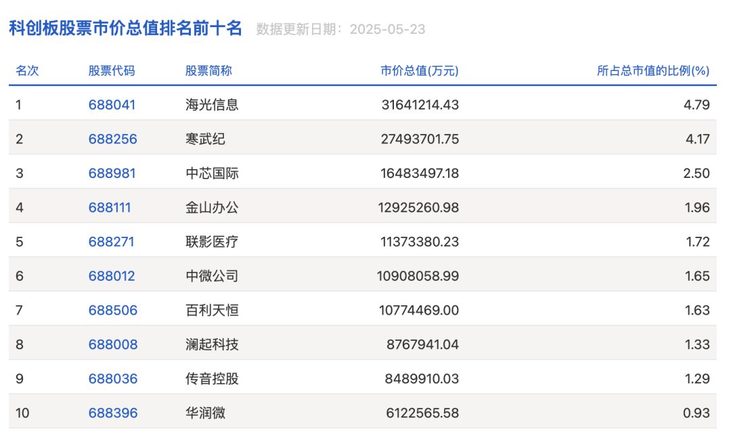Open stock code 688041 link
Viewport: 731px width, 441px height.
[x=112, y=105]
